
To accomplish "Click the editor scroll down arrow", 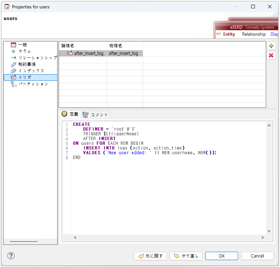I will [269, 231].
